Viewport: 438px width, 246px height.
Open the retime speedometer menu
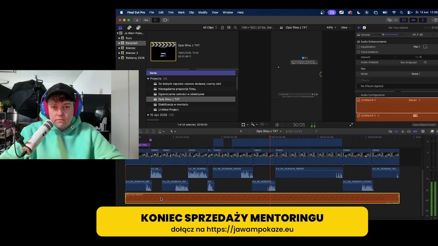(263, 125)
